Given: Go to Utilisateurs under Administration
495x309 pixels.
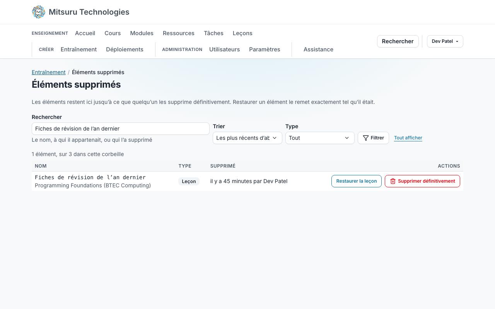Looking at the screenshot, I should coord(225,49).
